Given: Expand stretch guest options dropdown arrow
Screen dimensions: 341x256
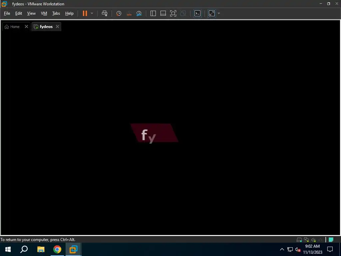Looking at the screenshot, I should click(x=219, y=13).
